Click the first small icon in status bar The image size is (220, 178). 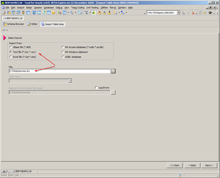[4, 171]
